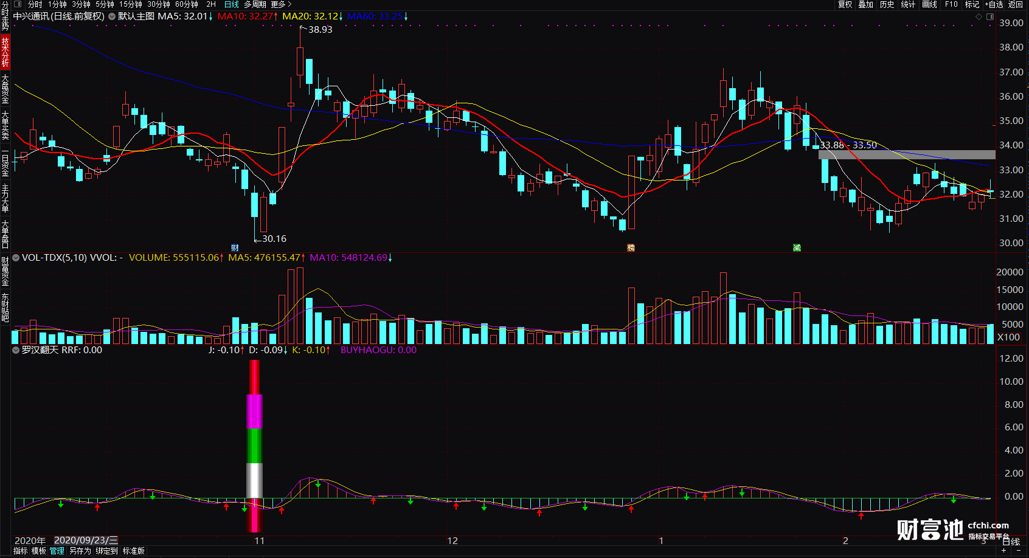The image size is (1029, 558).
Task: Open 日资金 sidebar tab
Action: 5,162
